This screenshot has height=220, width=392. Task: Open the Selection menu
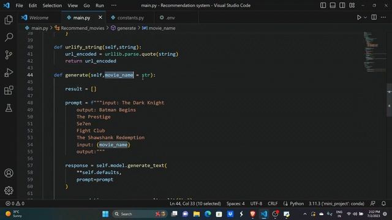coord(52,5)
